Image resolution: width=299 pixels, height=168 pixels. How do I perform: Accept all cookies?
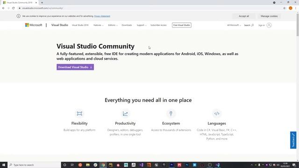point(244,16)
